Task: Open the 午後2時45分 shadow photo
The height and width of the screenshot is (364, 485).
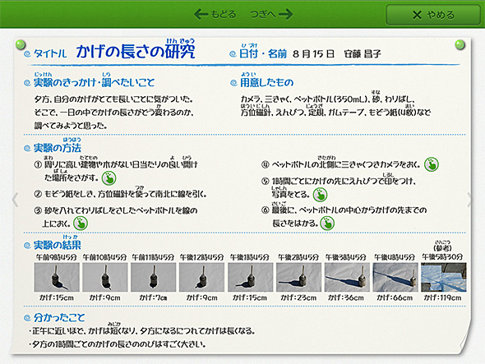Action: (x=298, y=277)
